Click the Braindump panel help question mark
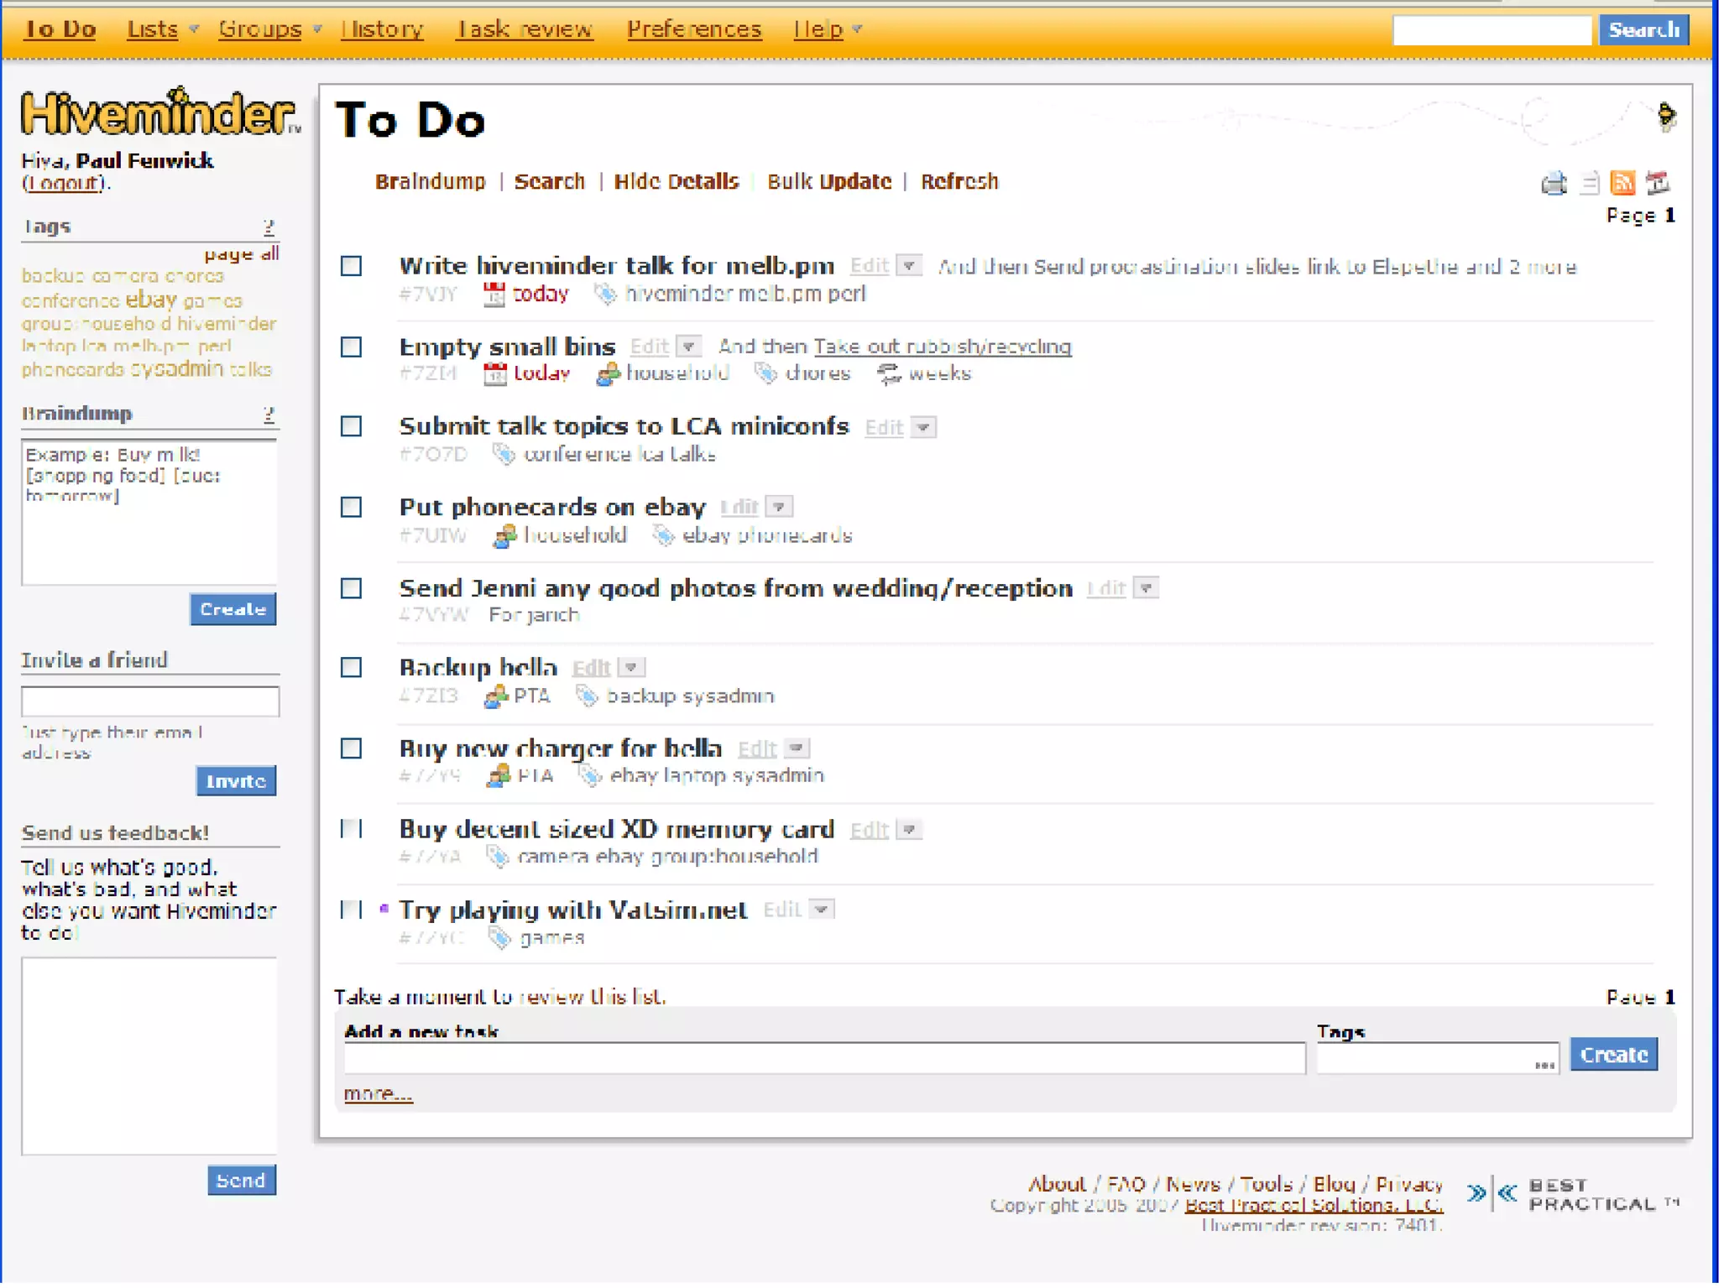Viewport: 1719px width, 1288px height. pyautogui.click(x=269, y=414)
